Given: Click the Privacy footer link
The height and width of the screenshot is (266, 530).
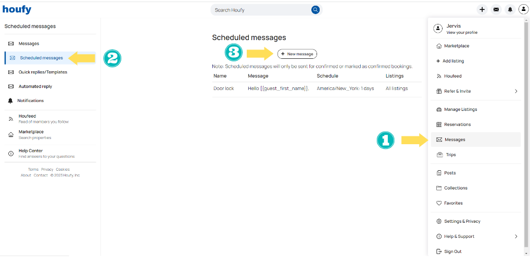Looking at the screenshot, I should point(47,170).
